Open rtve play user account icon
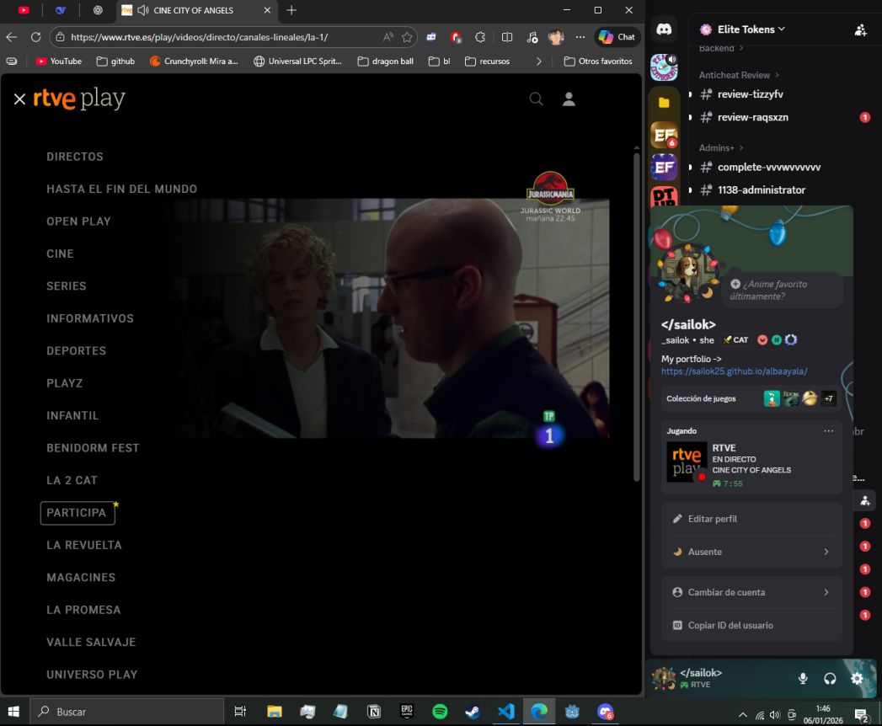The height and width of the screenshot is (726, 882). [569, 99]
